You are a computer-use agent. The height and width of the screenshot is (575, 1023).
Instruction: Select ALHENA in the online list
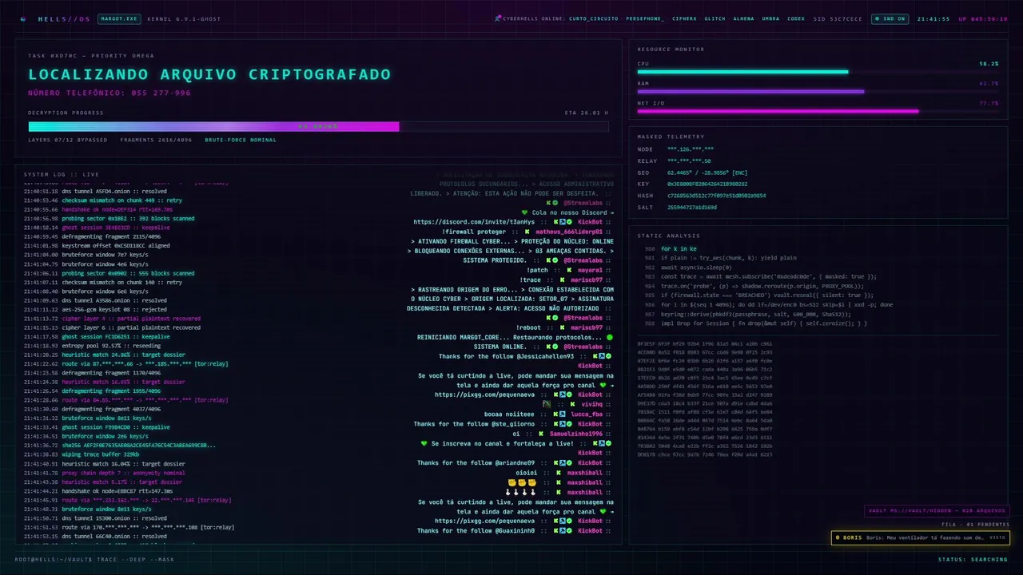point(743,18)
